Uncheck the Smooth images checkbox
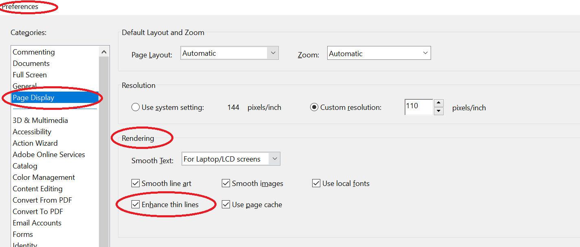The height and width of the screenshot is (247, 580). click(226, 184)
